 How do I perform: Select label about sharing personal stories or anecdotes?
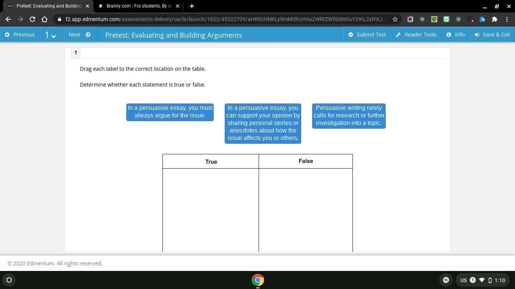pos(263,123)
